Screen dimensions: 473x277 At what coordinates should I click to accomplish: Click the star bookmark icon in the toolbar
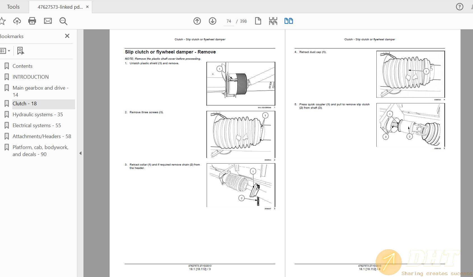(2, 21)
